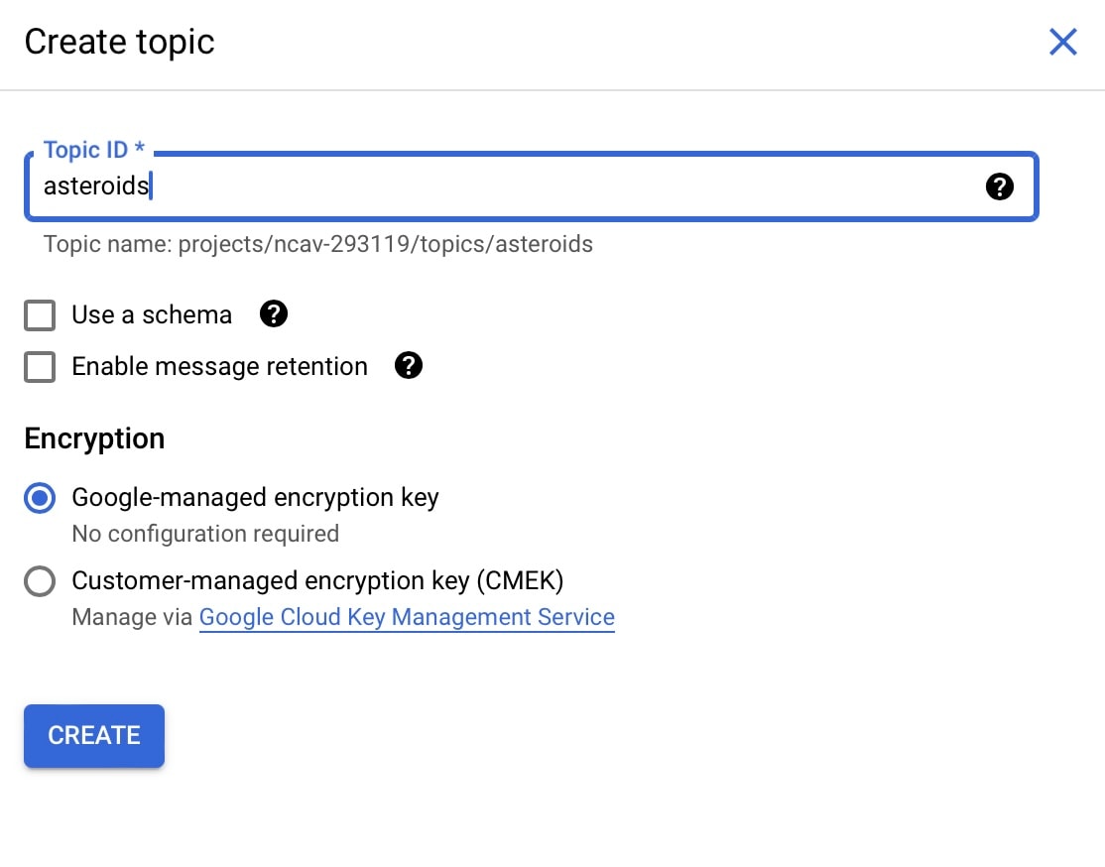Show help tooltip for Use a schema
This screenshot has height=867, width=1105.
click(274, 313)
